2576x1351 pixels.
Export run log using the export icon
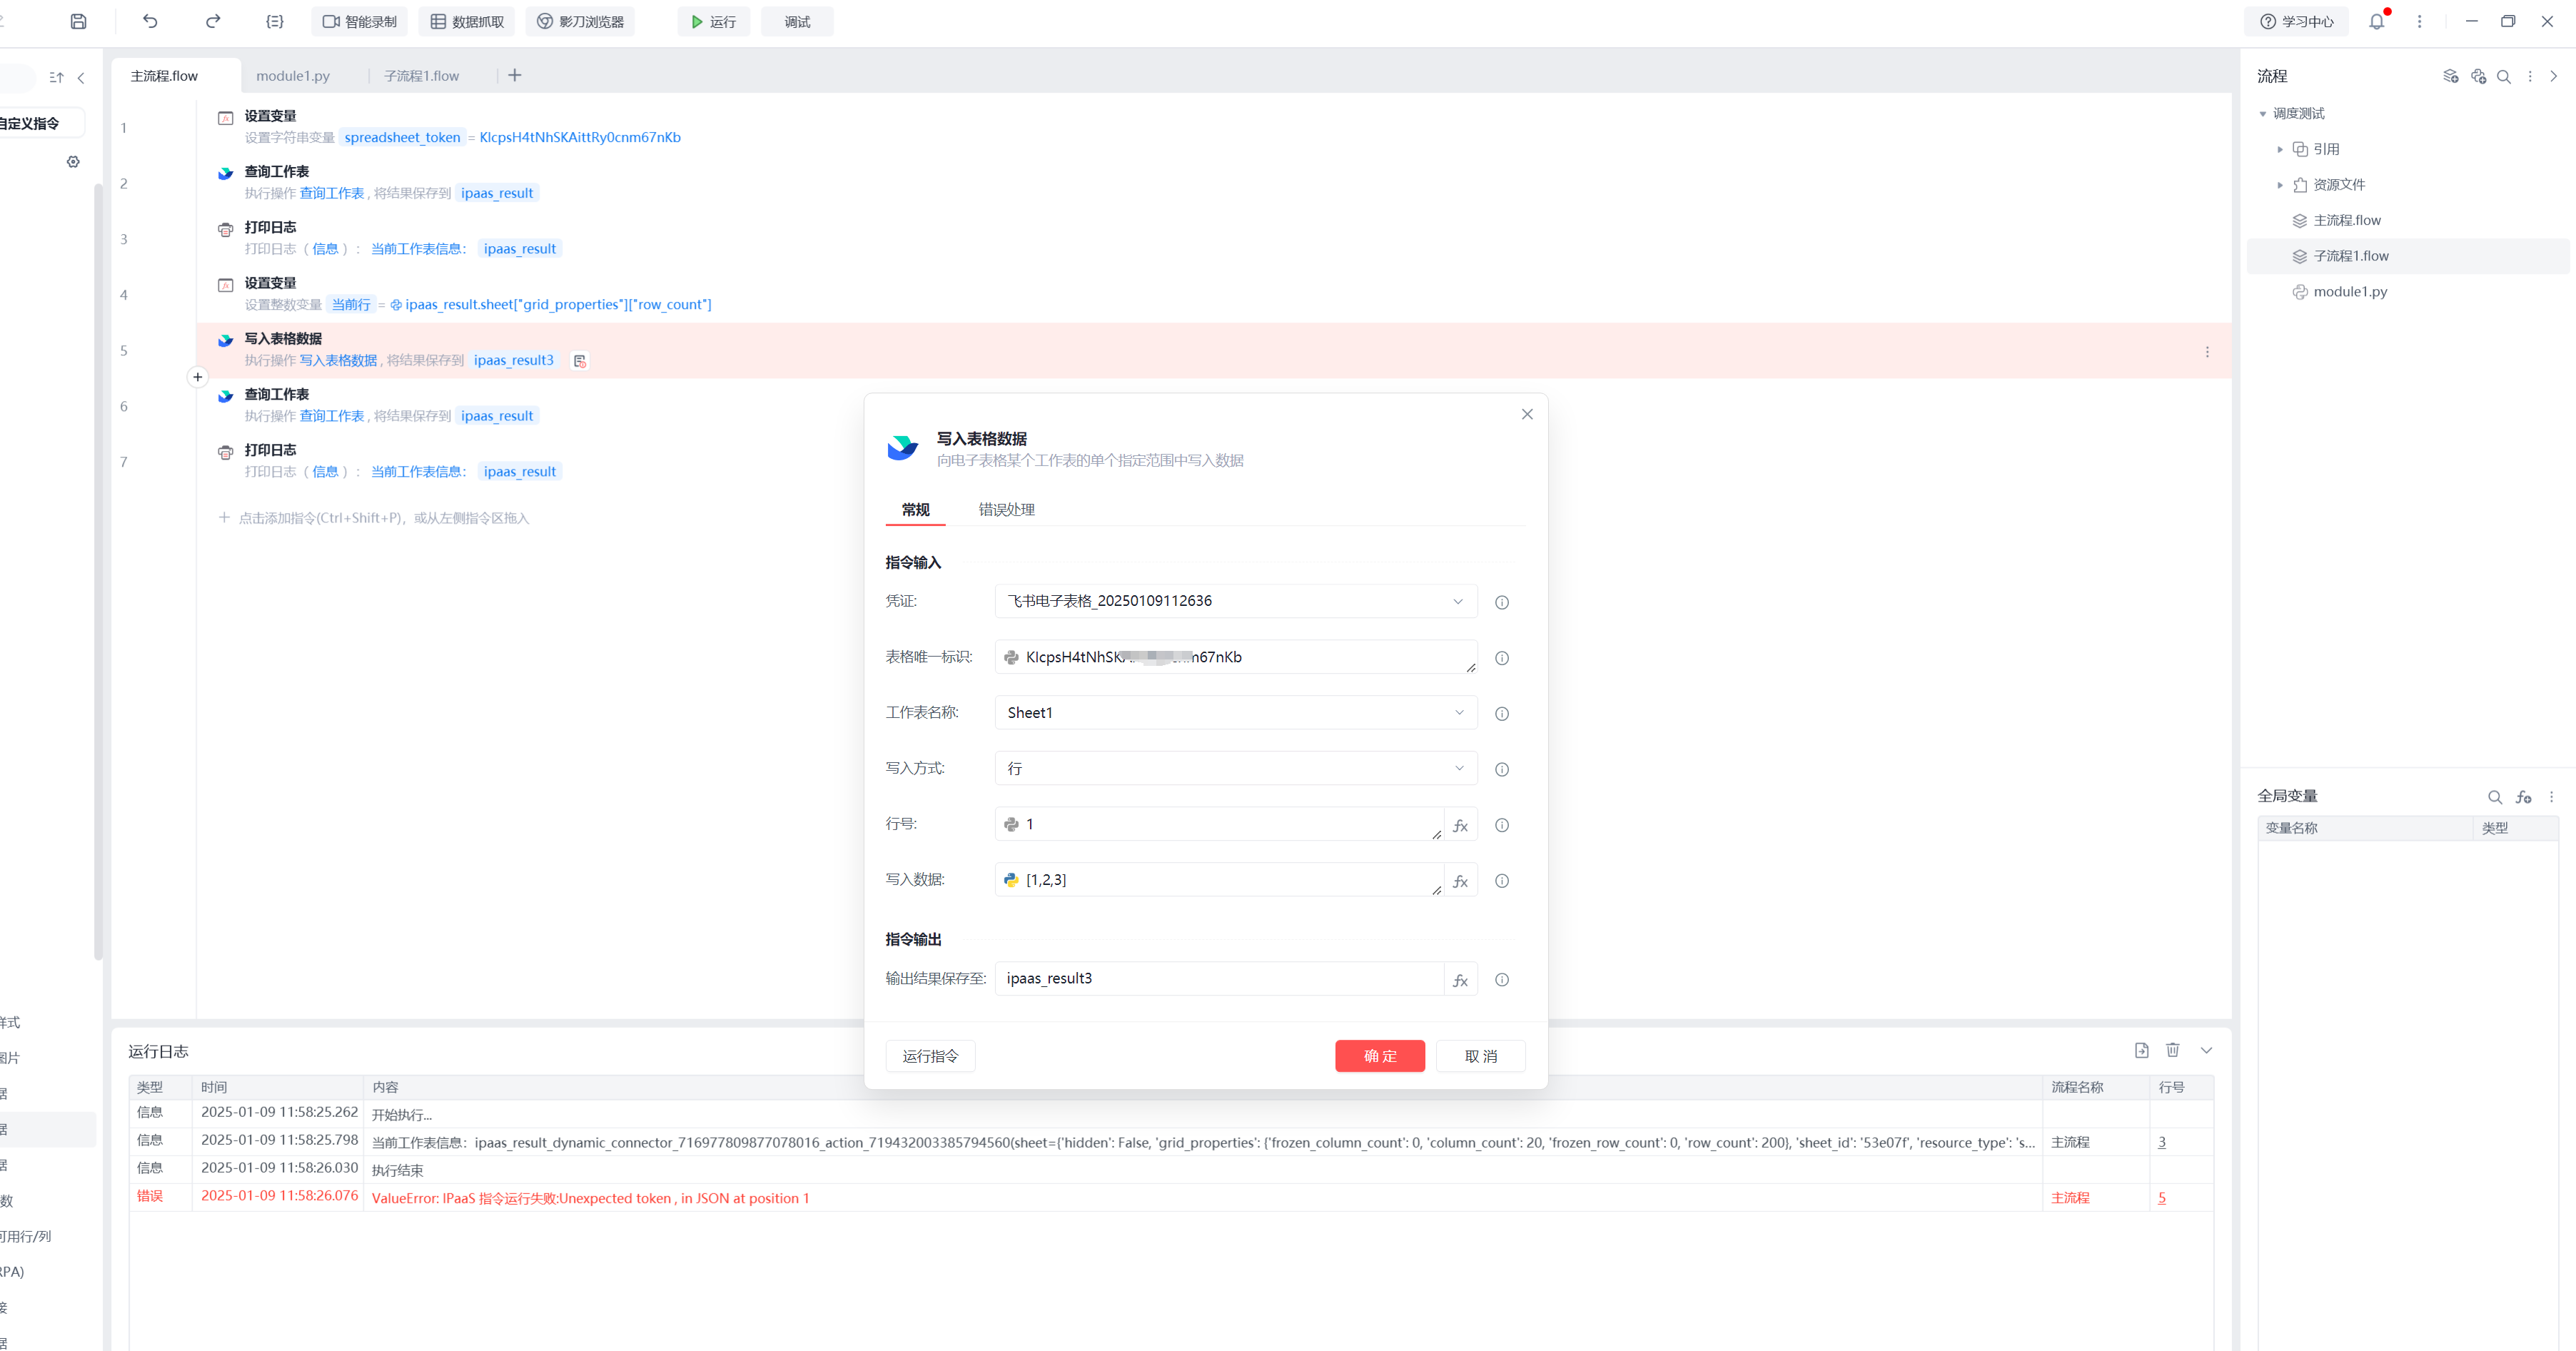click(2141, 1050)
